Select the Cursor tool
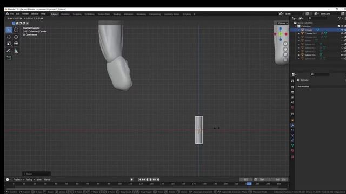 tap(16, 30)
